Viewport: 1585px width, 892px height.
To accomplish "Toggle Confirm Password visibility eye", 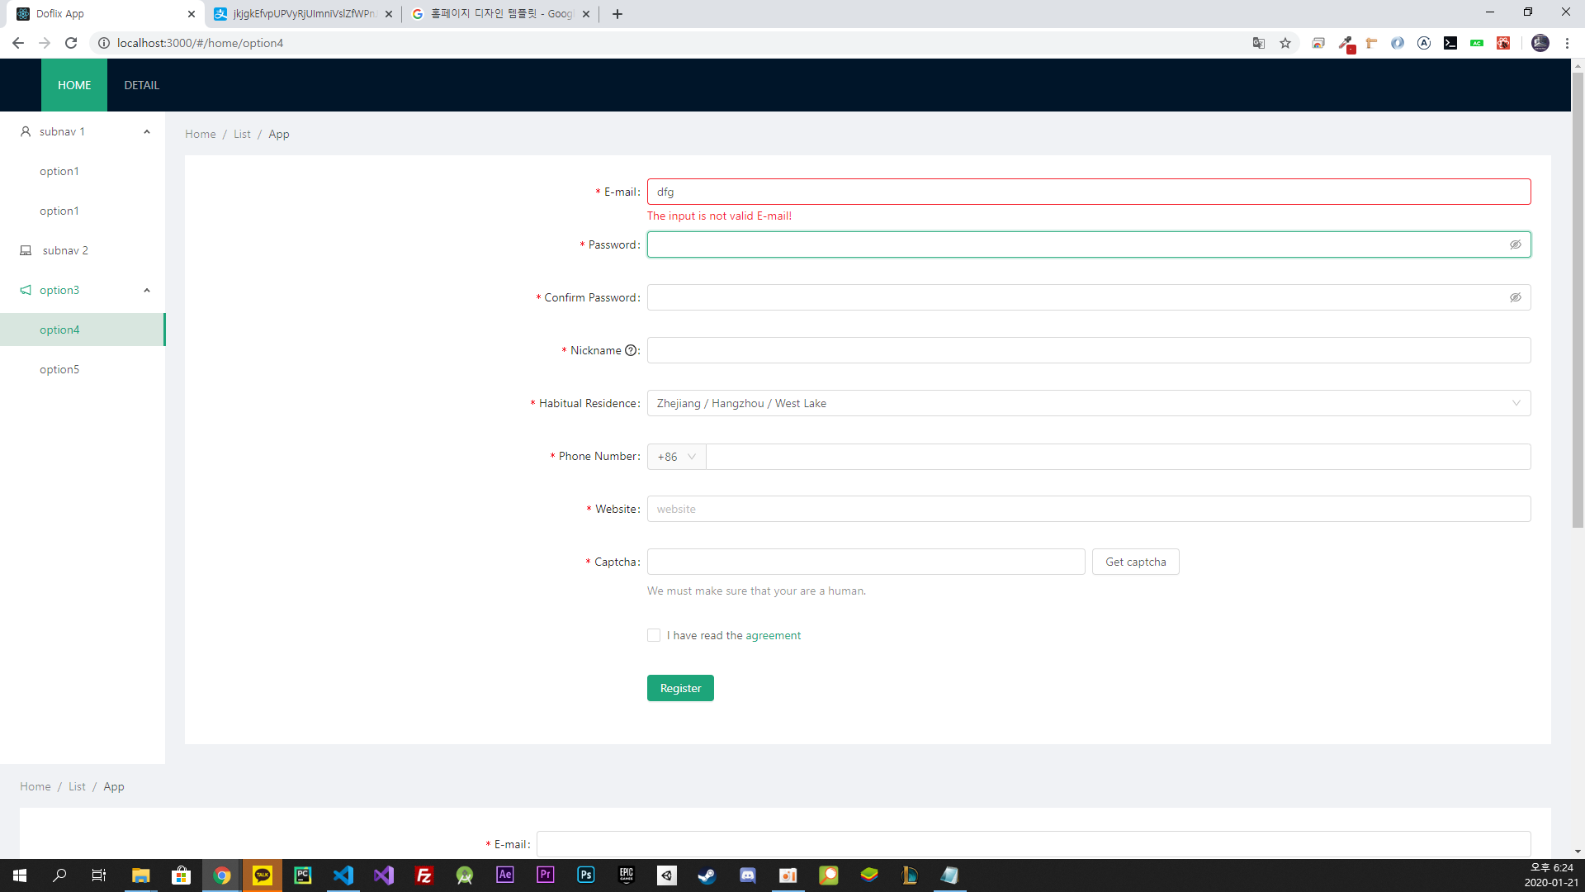I will pyautogui.click(x=1516, y=297).
